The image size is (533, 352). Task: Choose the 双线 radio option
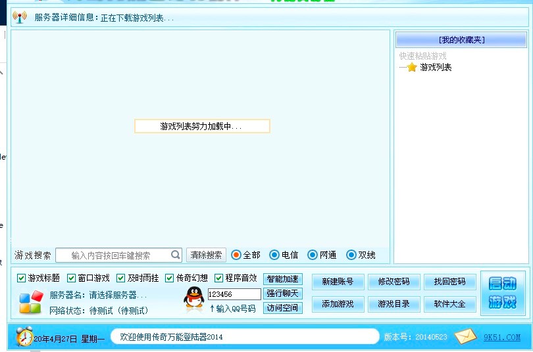pyautogui.click(x=351, y=255)
